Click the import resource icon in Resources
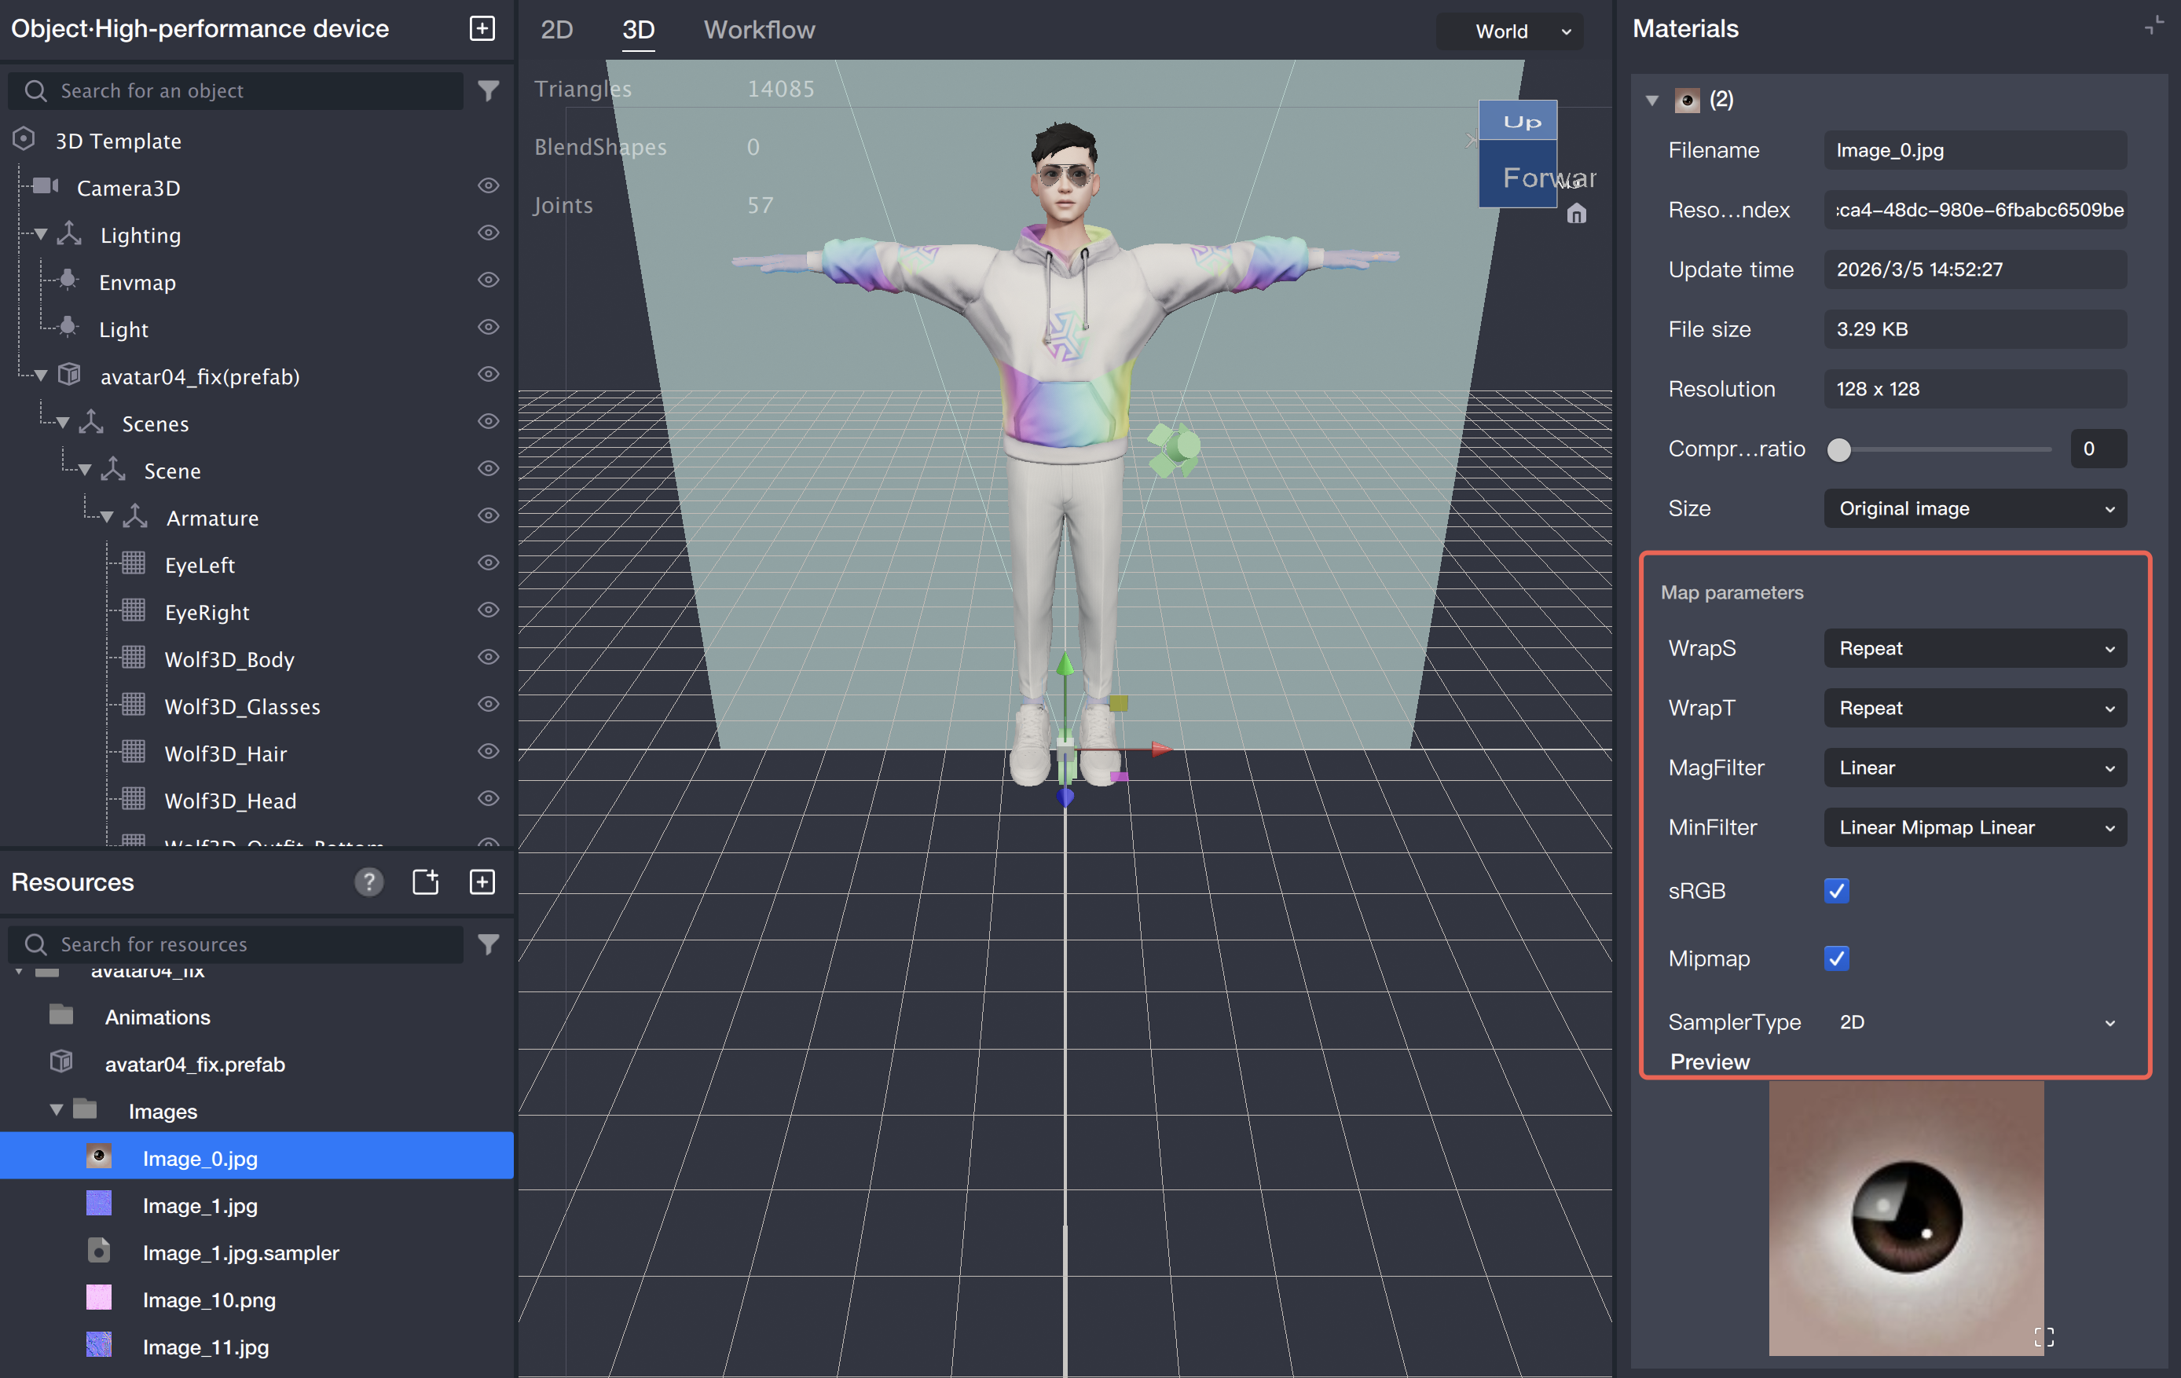 pos(425,881)
